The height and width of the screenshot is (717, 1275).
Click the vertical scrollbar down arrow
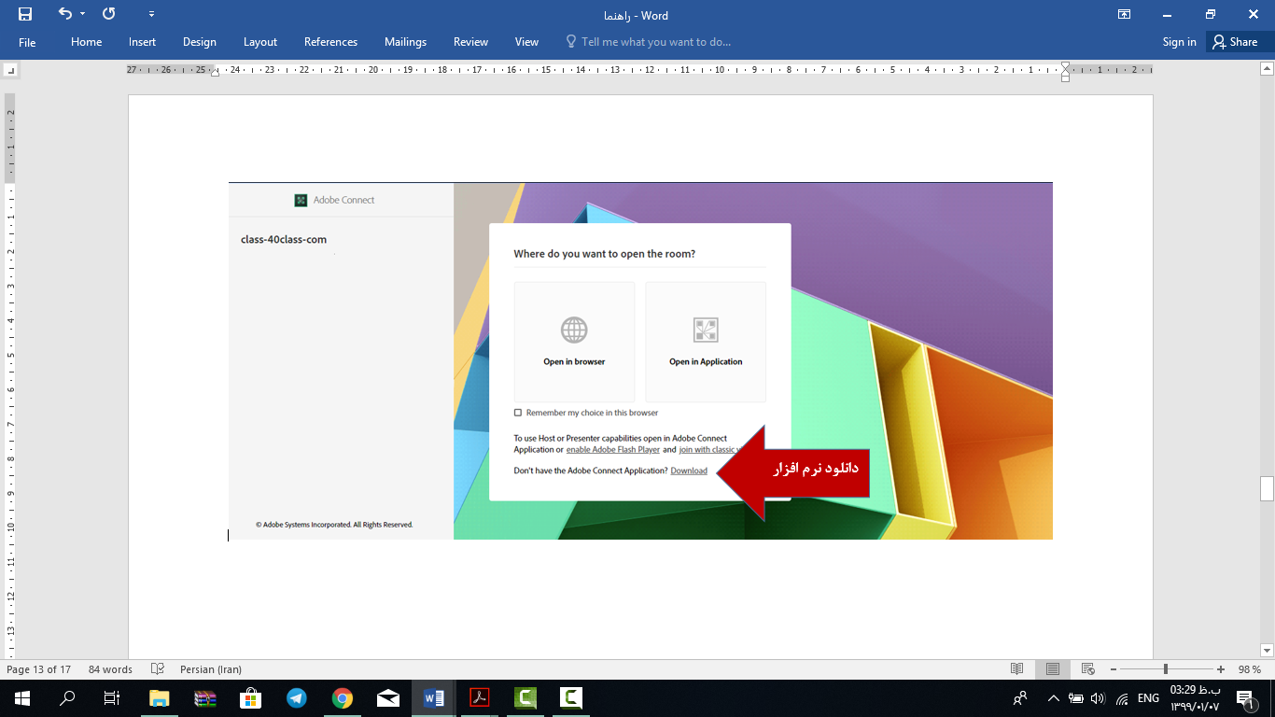[1267, 650]
